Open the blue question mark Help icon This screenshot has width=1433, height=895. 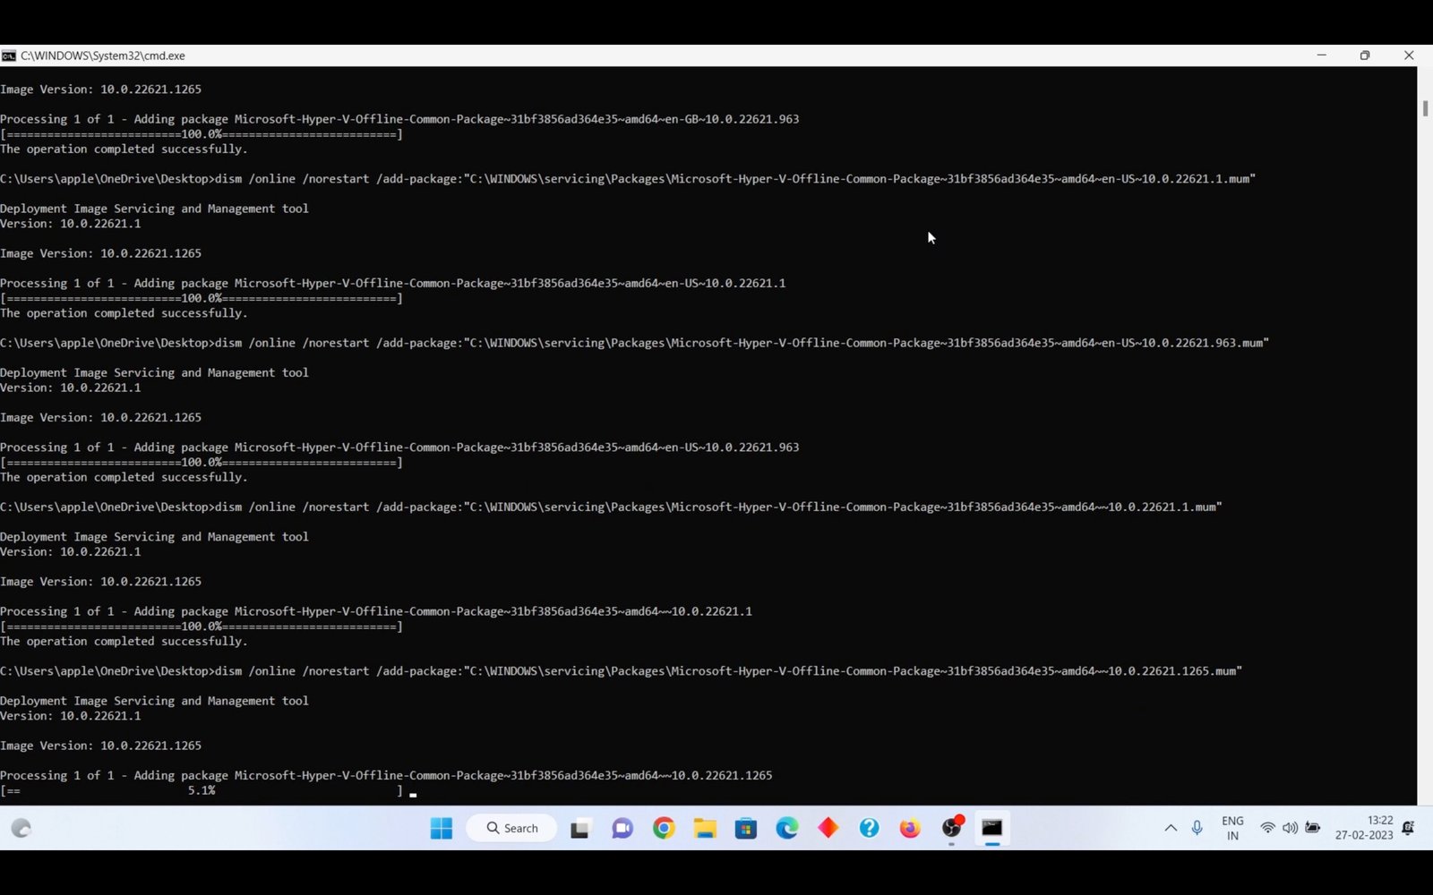click(869, 828)
